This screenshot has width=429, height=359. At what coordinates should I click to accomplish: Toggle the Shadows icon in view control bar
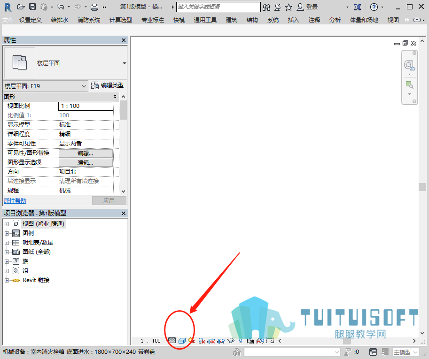click(202, 341)
